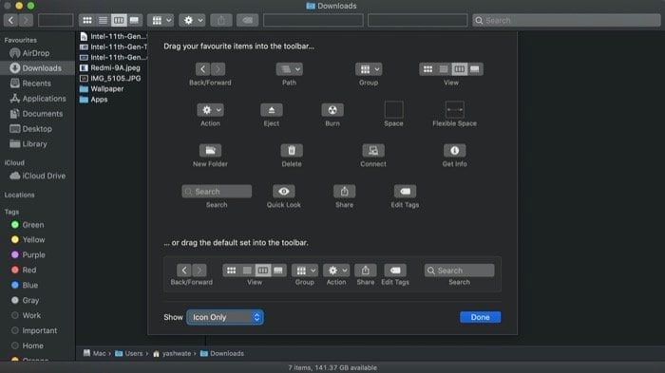
Task: Select the Action gear item in the palette
Action: pyautogui.click(x=210, y=110)
